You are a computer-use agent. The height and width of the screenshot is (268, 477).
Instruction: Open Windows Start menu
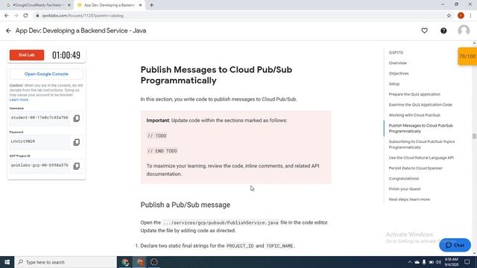[7, 262]
